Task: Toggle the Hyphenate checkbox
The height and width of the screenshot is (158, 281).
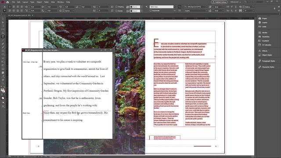Action: (151, 11)
